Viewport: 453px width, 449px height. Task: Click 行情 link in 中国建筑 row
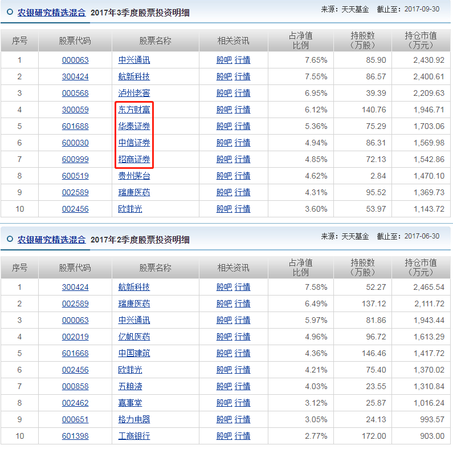pos(242,353)
